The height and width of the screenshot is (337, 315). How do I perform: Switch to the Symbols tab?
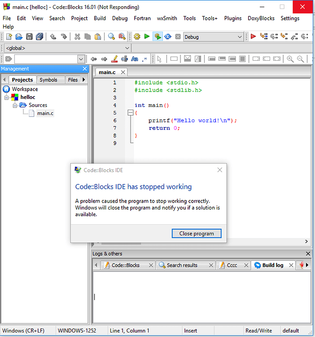point(48,80)
